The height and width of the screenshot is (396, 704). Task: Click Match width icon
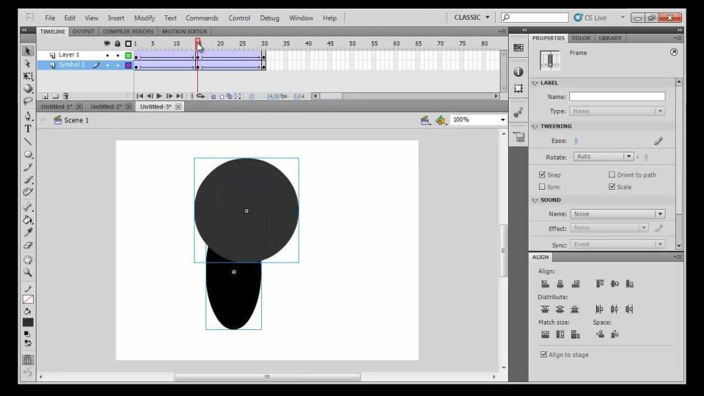pos(545,335)
